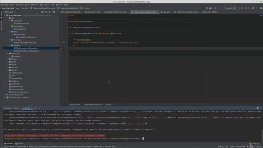Select composer.json in project tree

point(16,86)
